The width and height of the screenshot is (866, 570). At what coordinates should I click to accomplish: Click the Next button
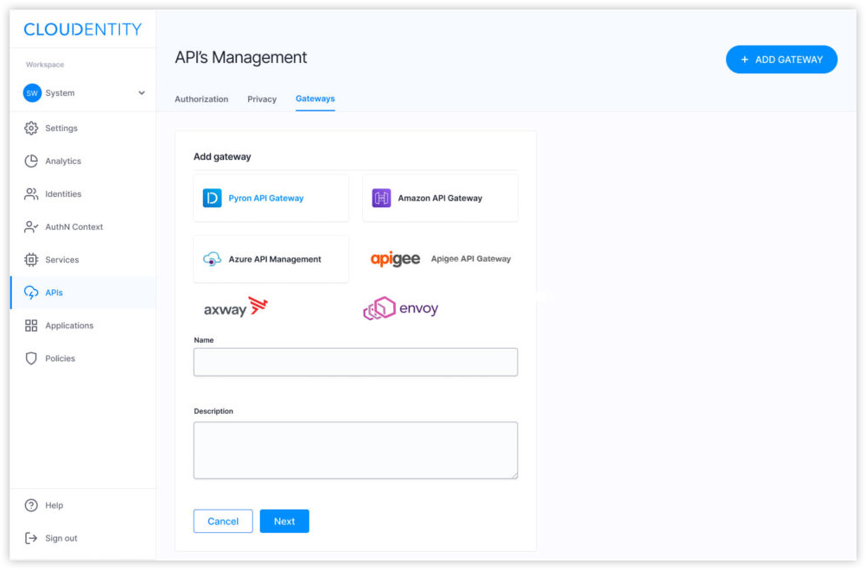pos(284,521)
